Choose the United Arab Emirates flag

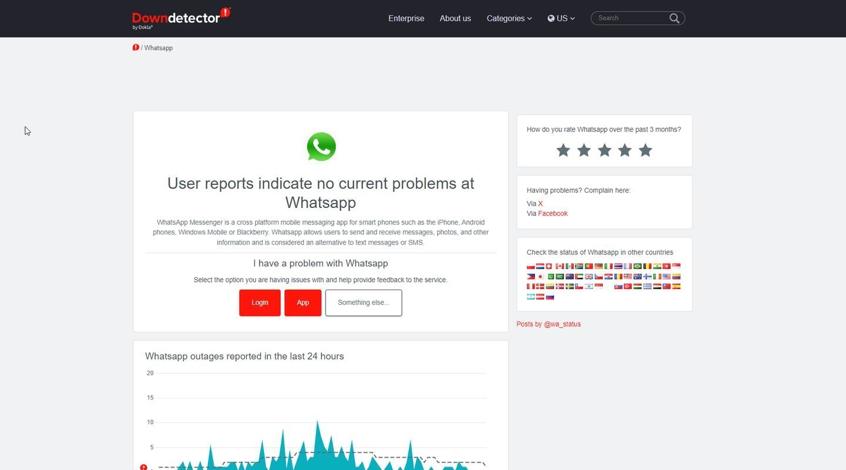point(579,277)
